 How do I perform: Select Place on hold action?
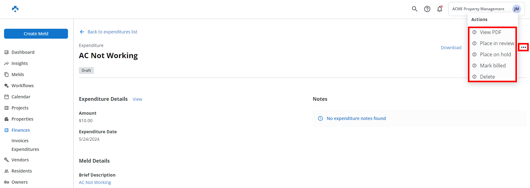(x=495, y=54)
